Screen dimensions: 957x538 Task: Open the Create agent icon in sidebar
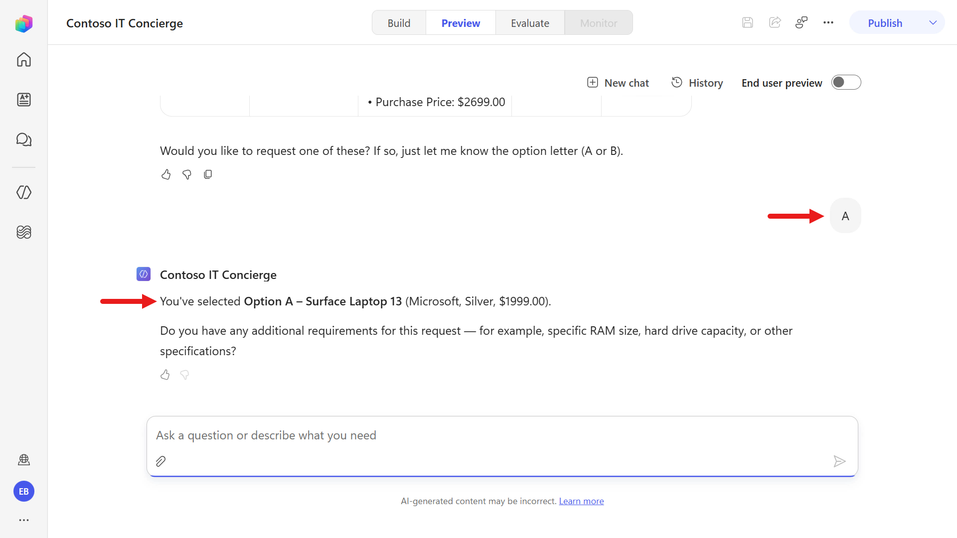[23, 100]
